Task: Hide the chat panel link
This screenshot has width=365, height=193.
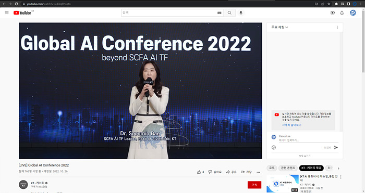Action: click(305, 156)
